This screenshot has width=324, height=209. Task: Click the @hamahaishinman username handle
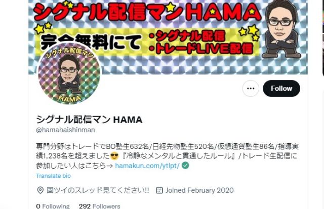[65, 130]
